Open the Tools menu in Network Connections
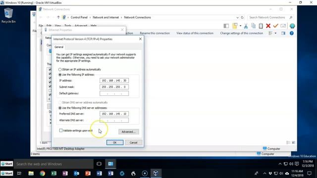Image resolution: width=317 pixels, height=178 pixels. pyautogui.click(x=67, y=26)
